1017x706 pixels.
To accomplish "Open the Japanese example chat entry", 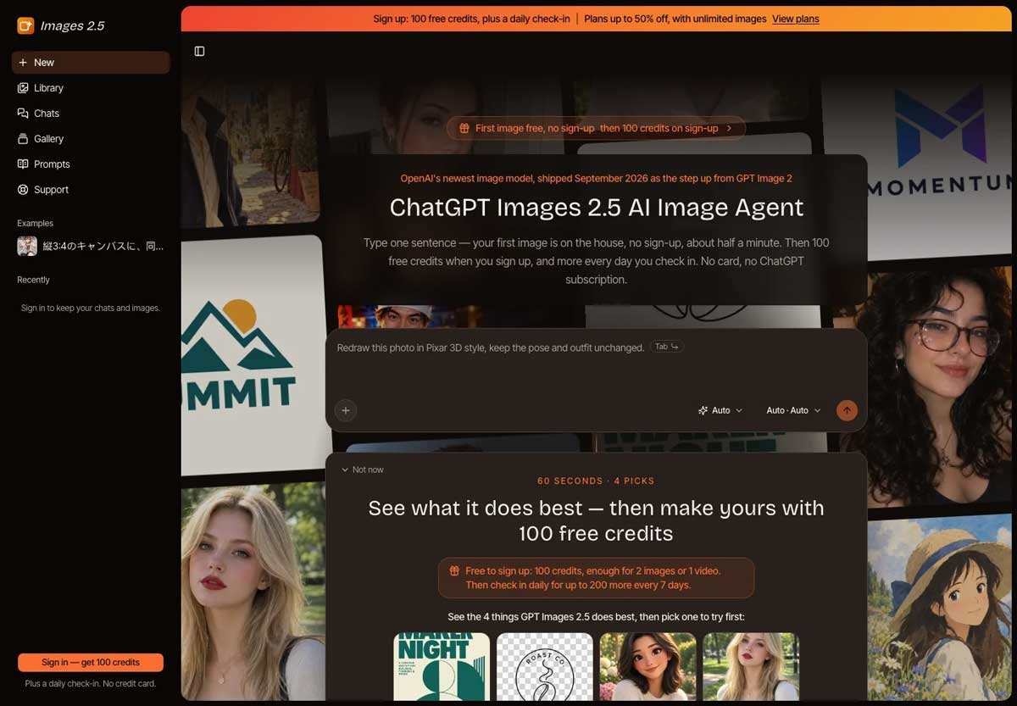I will click(x=91, y=246).
